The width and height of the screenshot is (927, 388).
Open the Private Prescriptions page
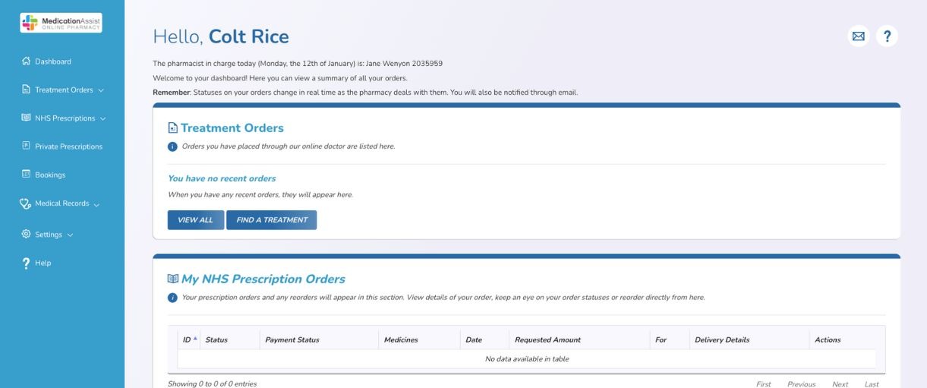[68, 147]
